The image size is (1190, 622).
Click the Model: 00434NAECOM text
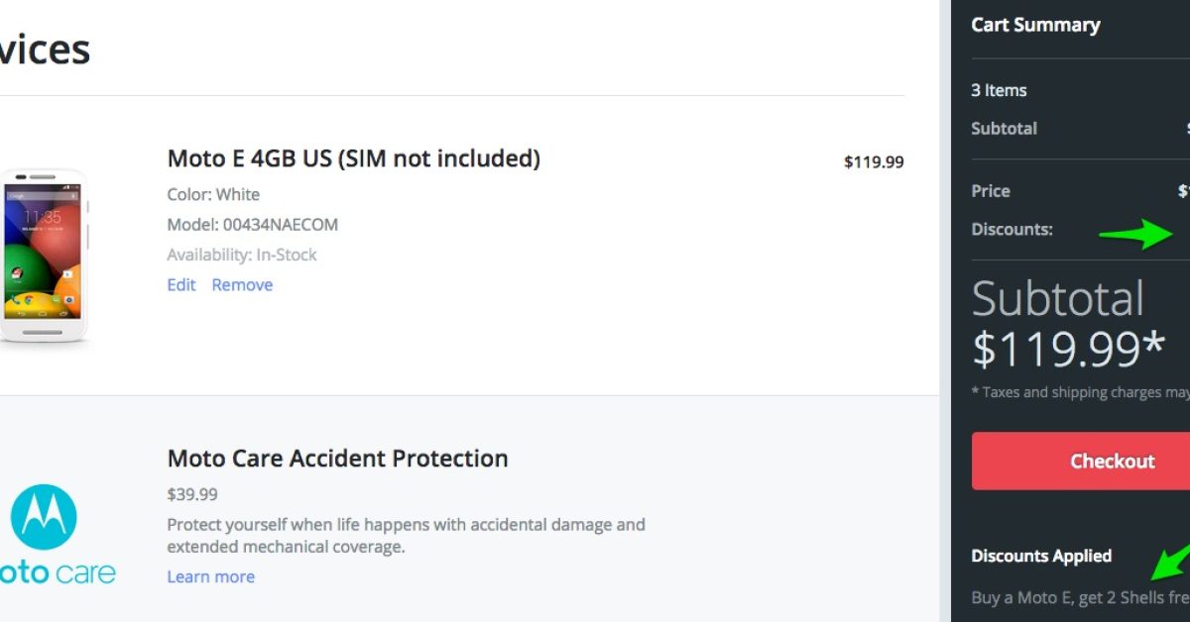point(252,225)
